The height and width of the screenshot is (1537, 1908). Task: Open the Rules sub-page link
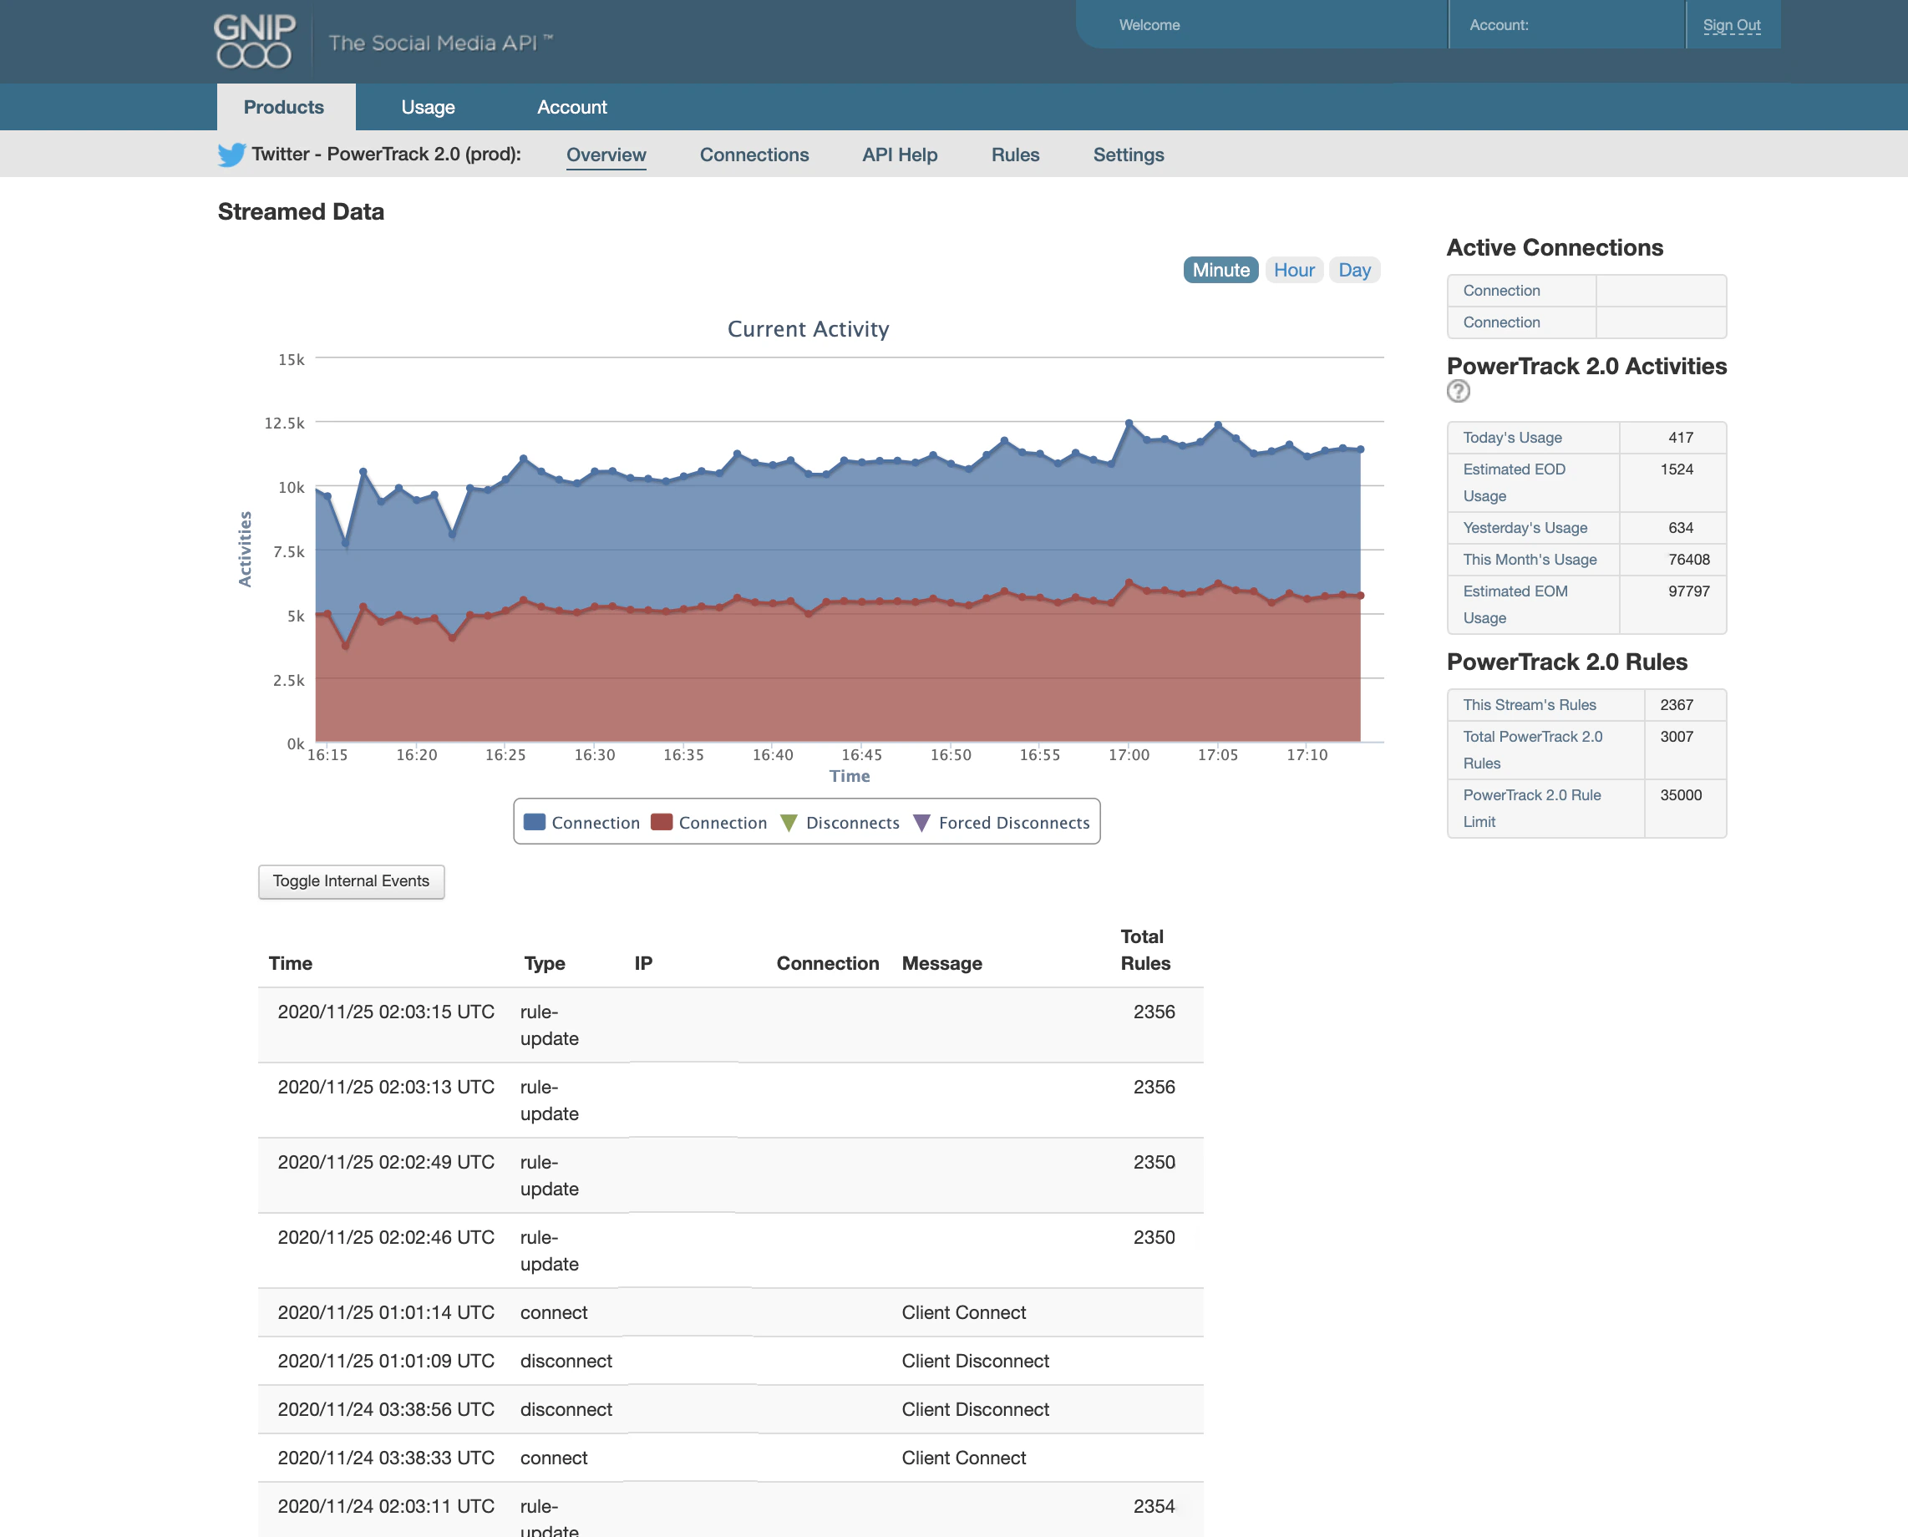(x=1015, y=155)
